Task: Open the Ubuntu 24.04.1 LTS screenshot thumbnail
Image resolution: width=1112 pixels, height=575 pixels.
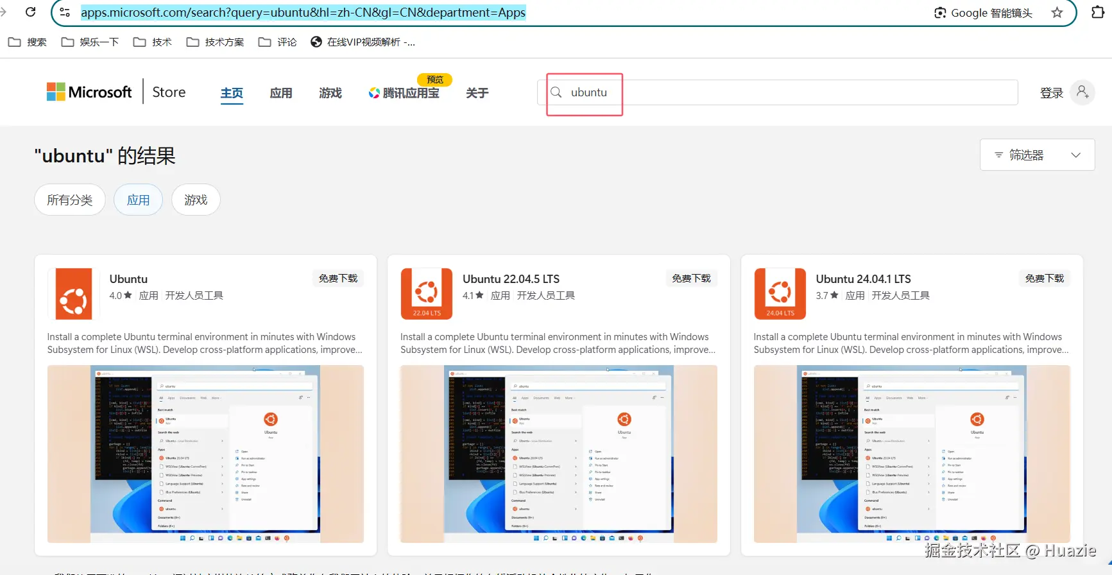Action: pyautogui.click(x=912, y=454)
